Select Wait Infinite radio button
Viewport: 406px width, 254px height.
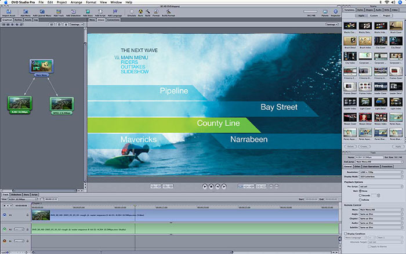pyautogui.click(x=360, y=200)
